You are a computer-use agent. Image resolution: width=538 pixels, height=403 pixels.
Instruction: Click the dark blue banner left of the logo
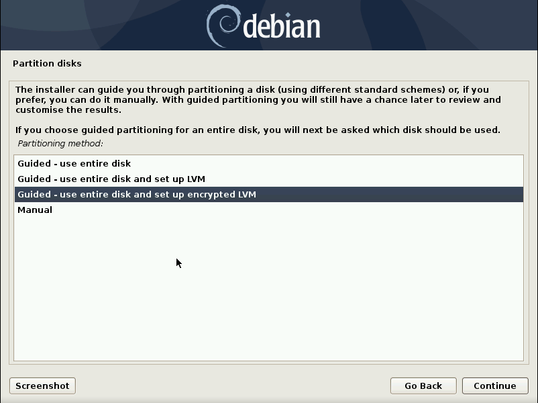[103, 25]
